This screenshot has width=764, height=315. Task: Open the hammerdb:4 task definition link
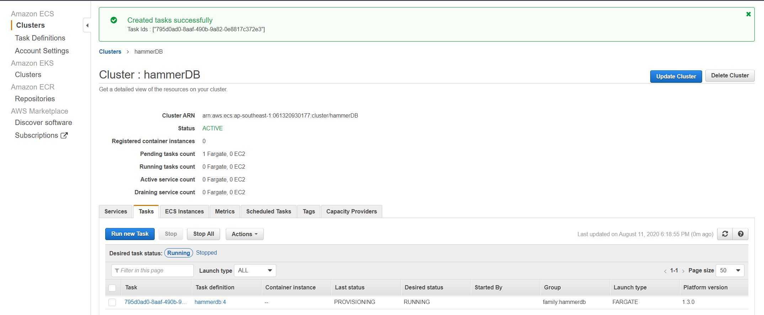[x=210, y=302]
